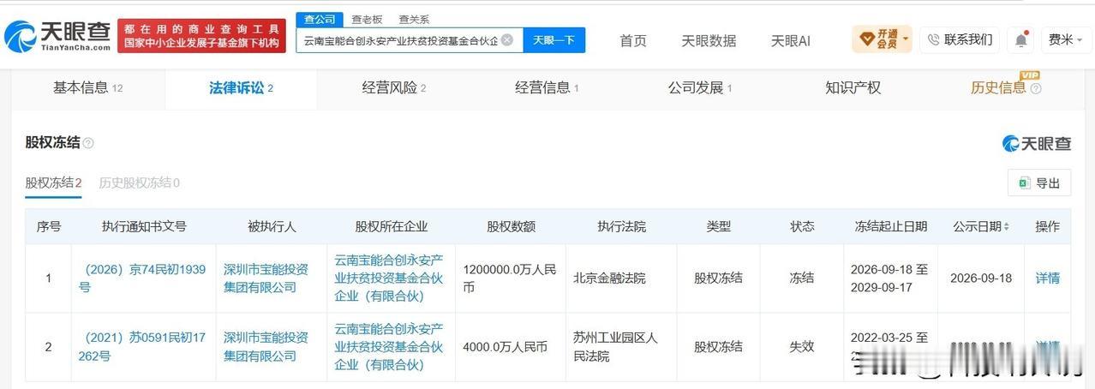Switch to 经营风险 tab
Image resolution: width=1095 pixels, height=389 pixels.
click(x=393, y=87)
